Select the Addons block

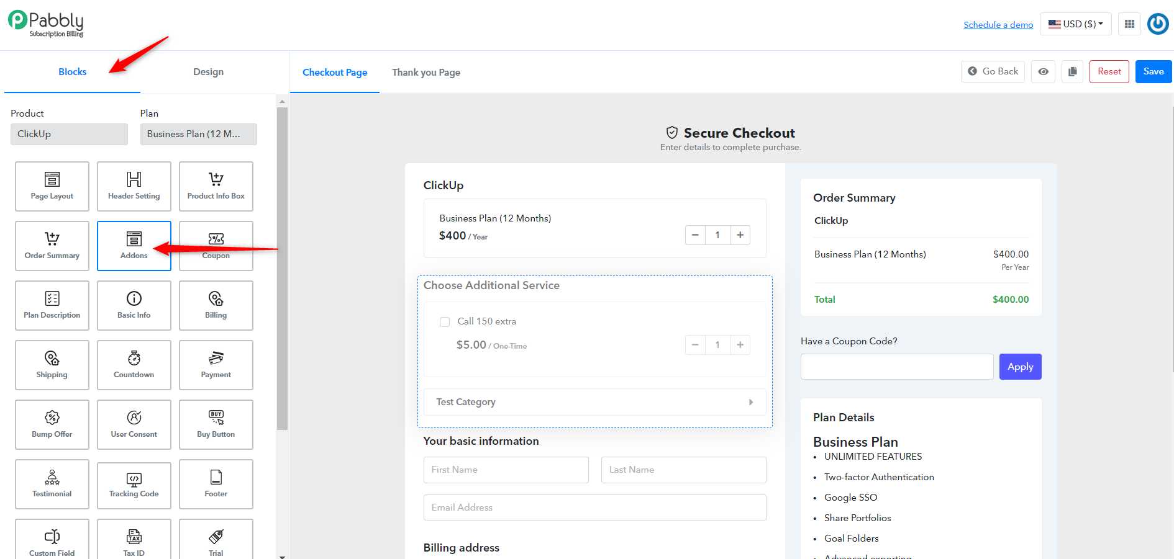[134, 246]
